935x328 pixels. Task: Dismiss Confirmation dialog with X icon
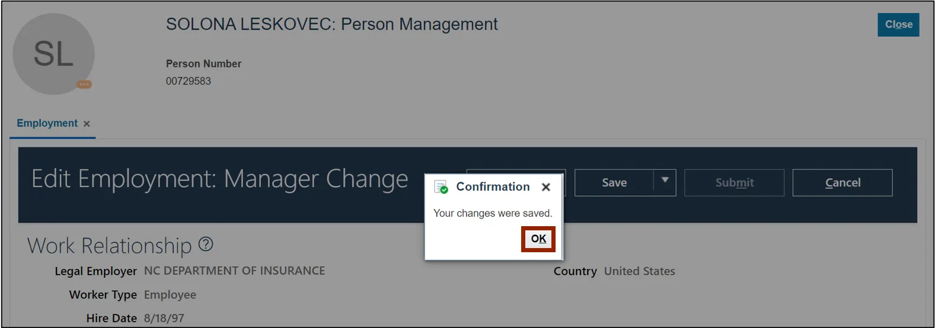(546, 187)
